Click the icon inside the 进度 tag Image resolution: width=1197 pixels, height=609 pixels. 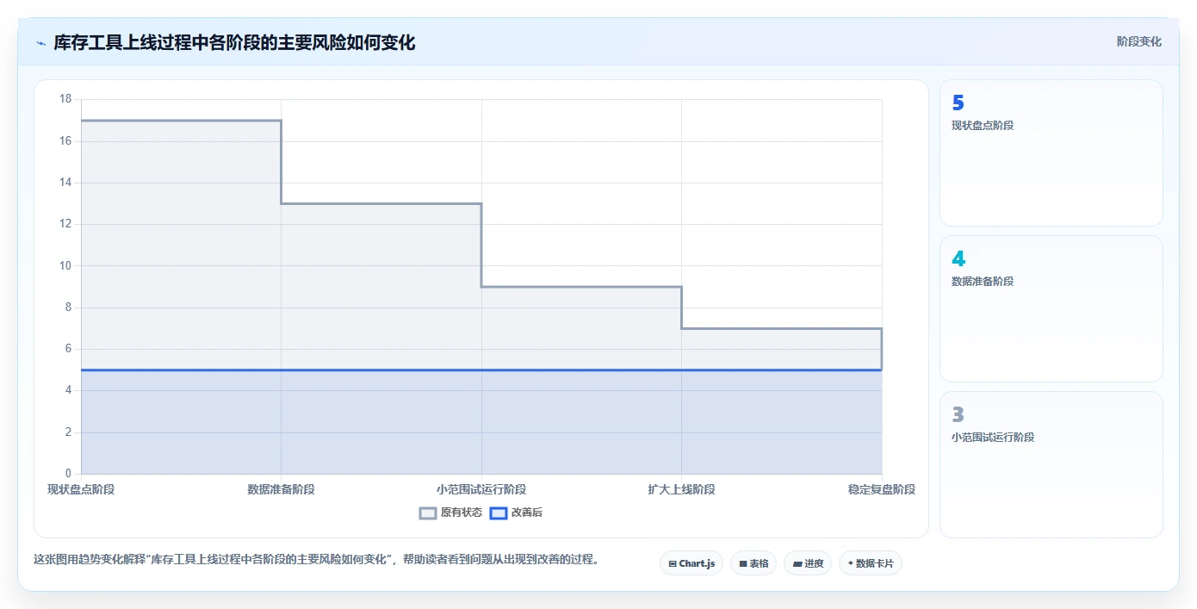click(x=797, y=564)
